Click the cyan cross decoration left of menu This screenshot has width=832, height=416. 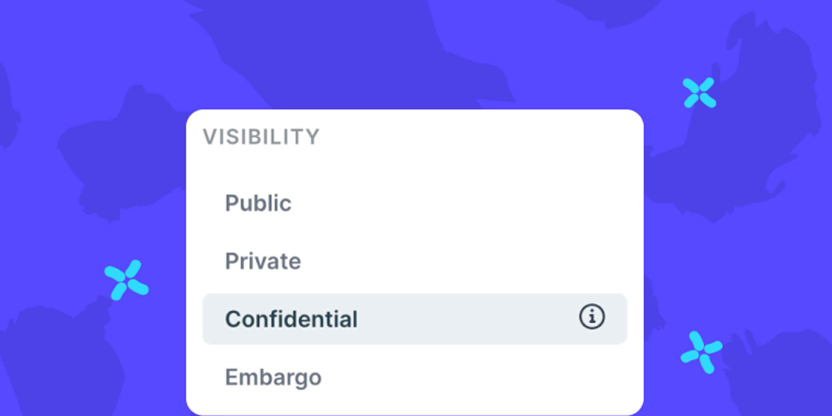[x=127, y=280]
